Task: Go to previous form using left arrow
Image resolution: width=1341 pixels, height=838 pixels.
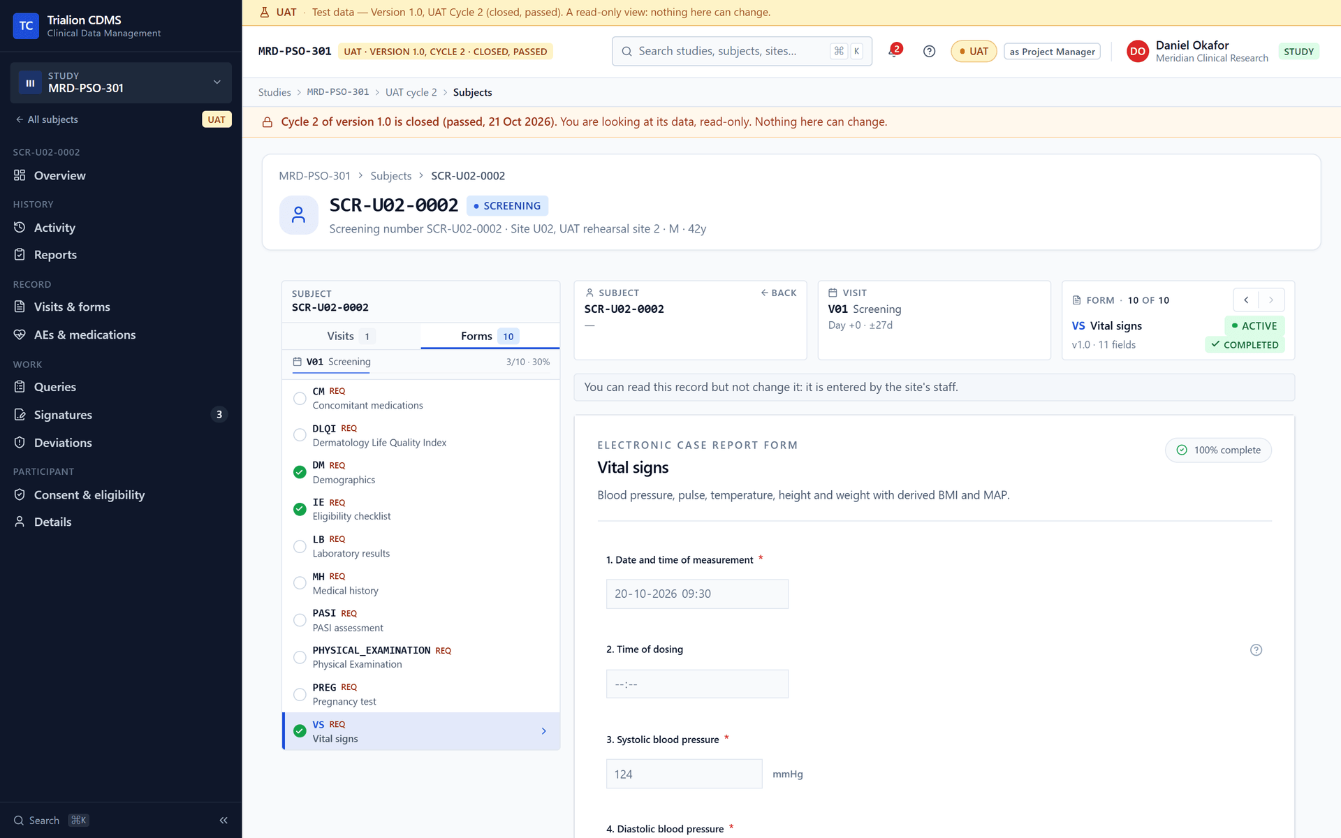Action: click(x=1246, y=300)
